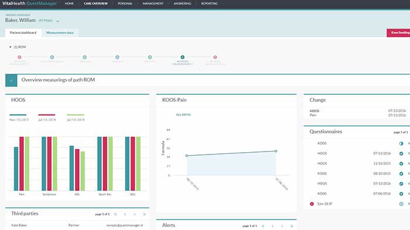Viewport: 410px width, 230px height.
Task: Click the Baker, William patient name
Action: pos(20,20)
